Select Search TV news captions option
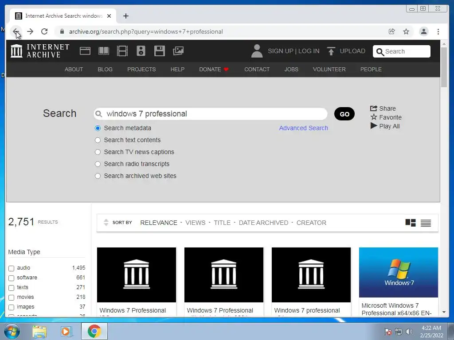Screen dimensions: 454x340 (98, 152)
